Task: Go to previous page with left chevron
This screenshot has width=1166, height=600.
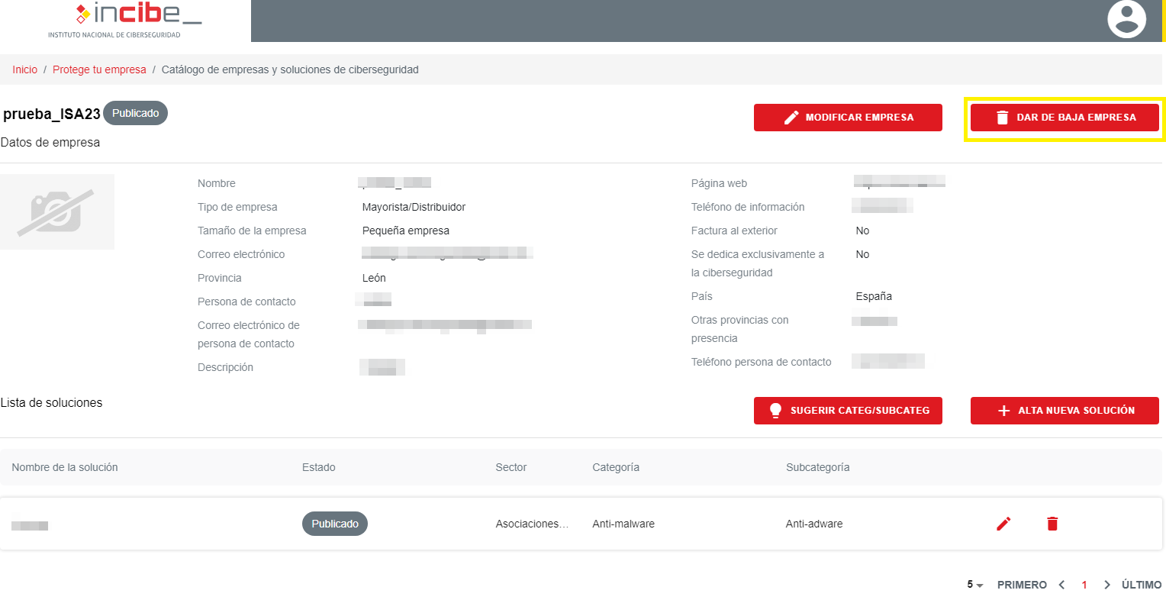Action: tap(1061, 585)
